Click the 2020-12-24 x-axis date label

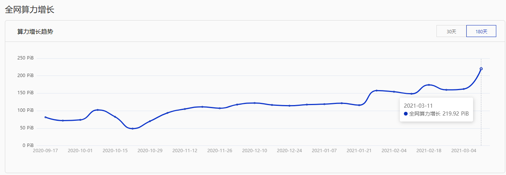[289, 151]
